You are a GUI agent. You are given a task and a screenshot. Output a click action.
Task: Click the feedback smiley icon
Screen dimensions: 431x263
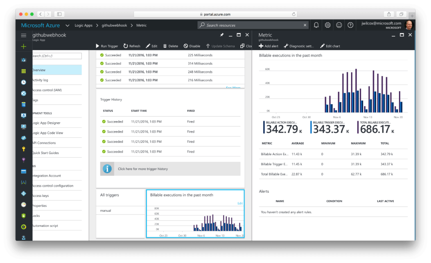pos(339,25)
